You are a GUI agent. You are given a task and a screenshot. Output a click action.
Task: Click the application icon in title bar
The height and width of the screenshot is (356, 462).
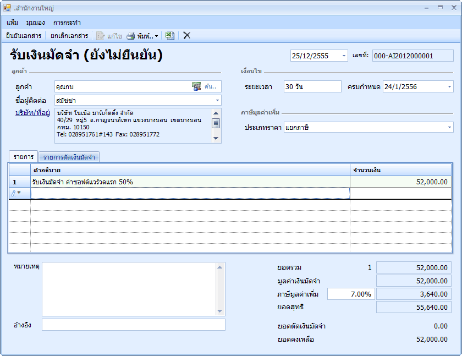tap(7, 8)
